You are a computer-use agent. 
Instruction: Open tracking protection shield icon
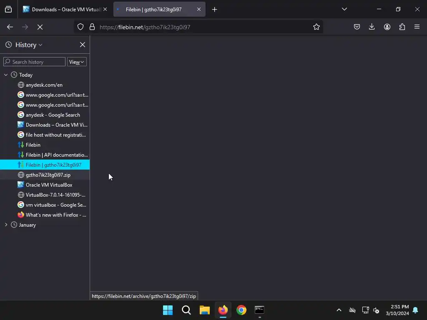pyautogui.click(x=80, y=27)
